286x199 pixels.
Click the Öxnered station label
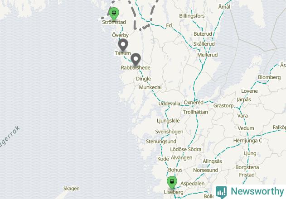click(194, 103)
